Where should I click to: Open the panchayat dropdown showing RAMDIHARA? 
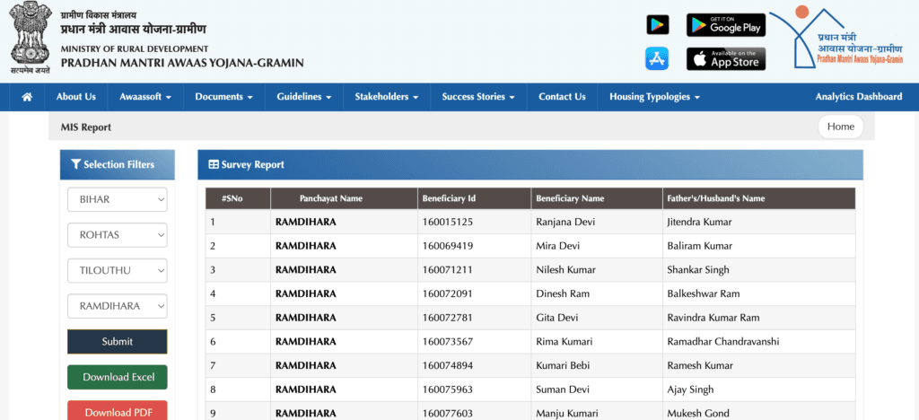tap(118, 306)
